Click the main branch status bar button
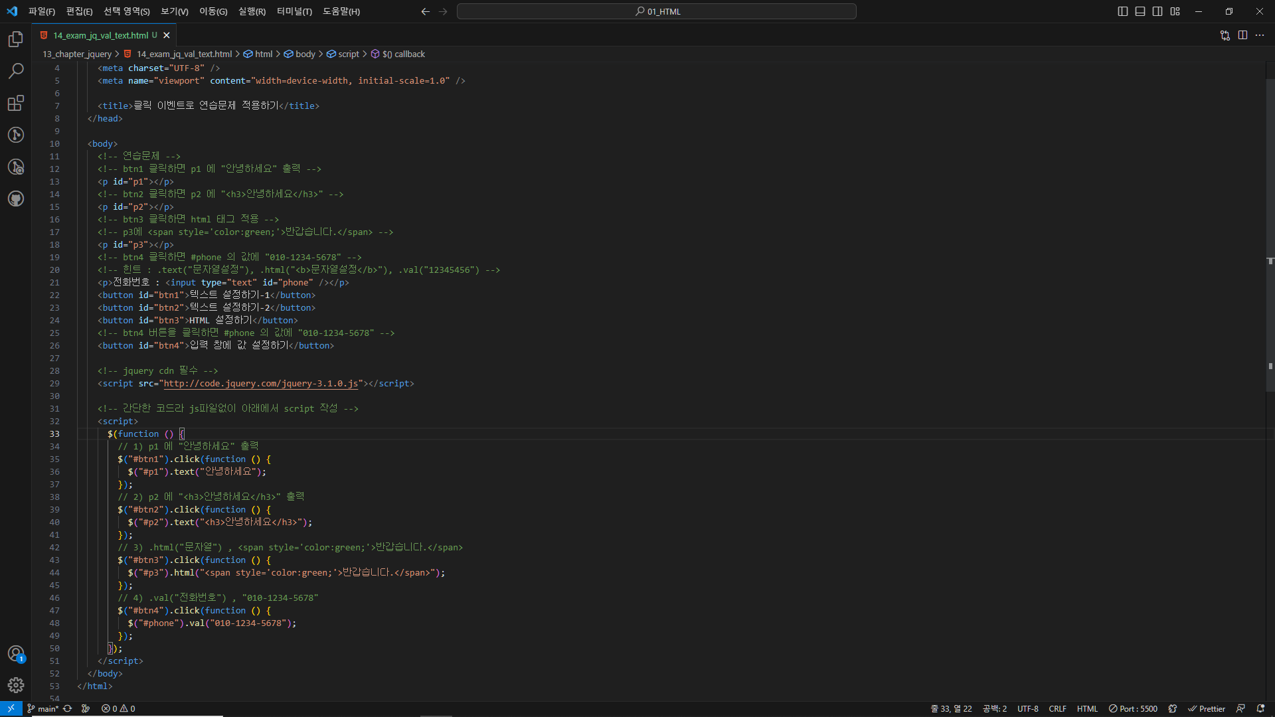The height and width of the screenshot is (717, 1275). pos(44,709)
